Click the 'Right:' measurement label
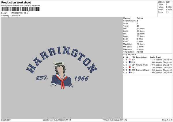173x122 pixels. 126,31
